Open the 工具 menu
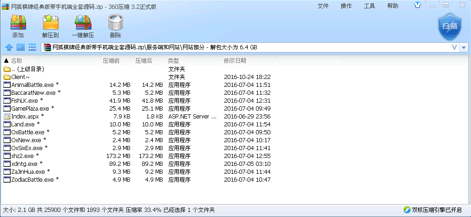This screenshot has height=217, width=471. [x=369, y=6]
